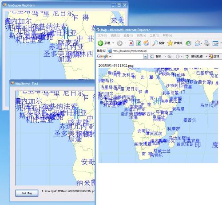This screenshot has height=205, width=222.
Task: Open Google toolbar Options (选项)
Action: (x=214, y=56)
